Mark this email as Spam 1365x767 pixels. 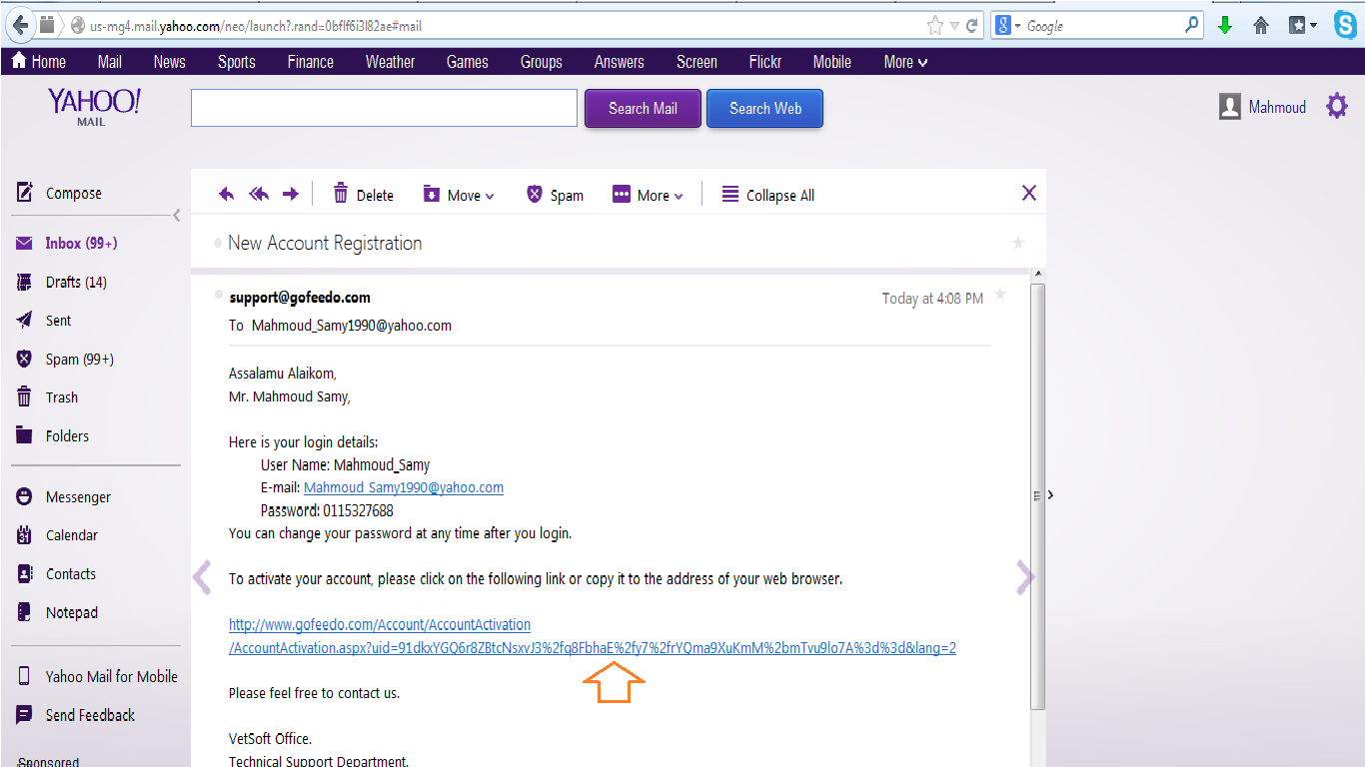(x=555, y=195)
